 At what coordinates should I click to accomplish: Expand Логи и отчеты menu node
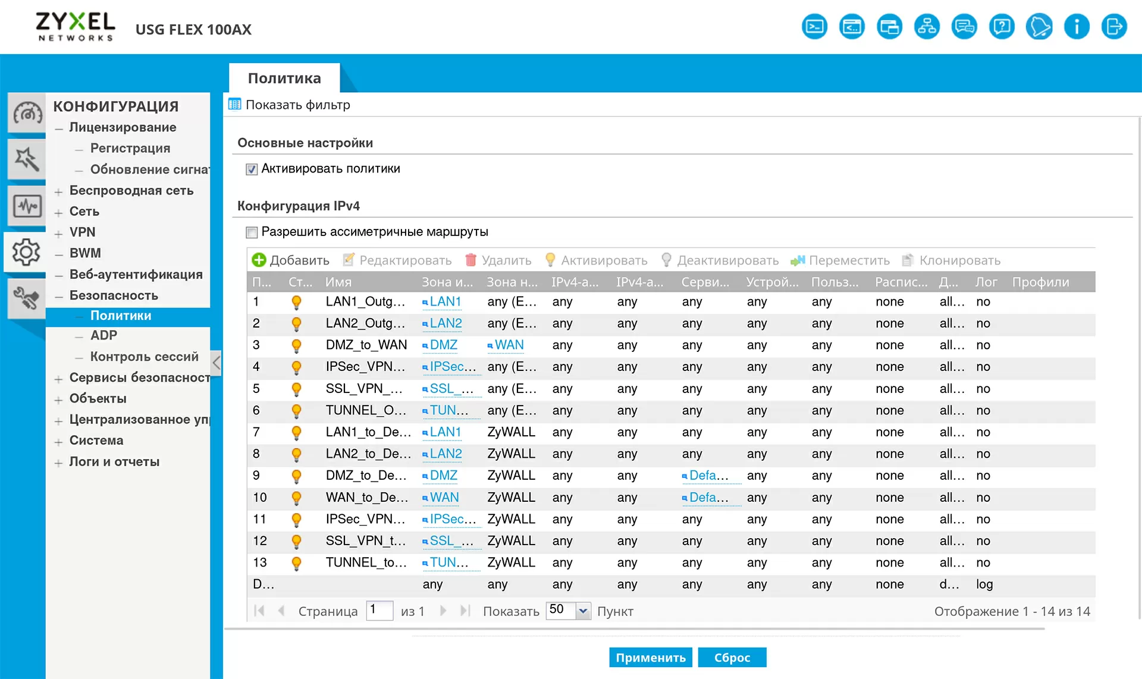coord(58,463)
